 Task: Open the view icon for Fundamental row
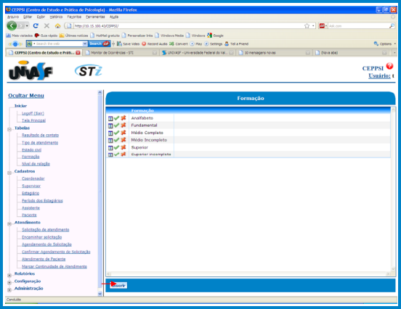pyautogui.click(x=110, y=125)
